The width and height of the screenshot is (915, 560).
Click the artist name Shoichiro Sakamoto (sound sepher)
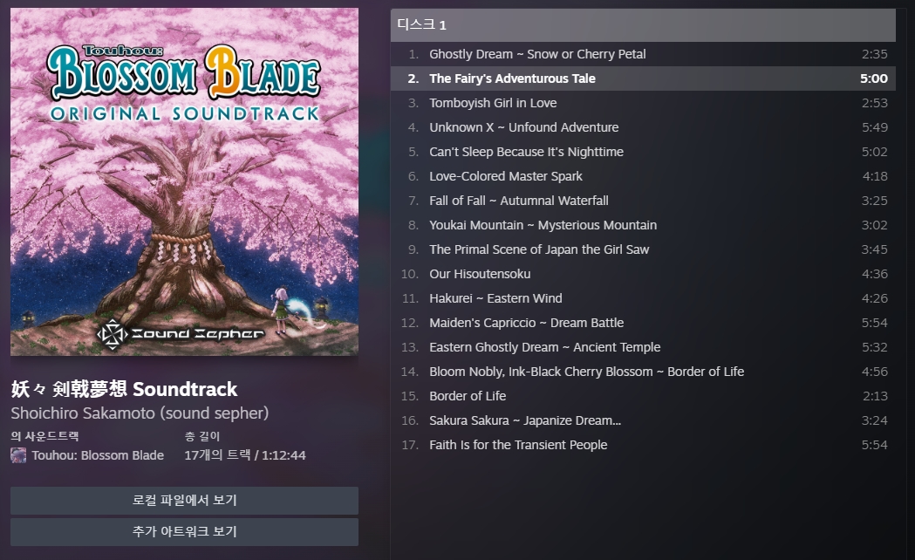pyautogui.click(x=140, y=413)
